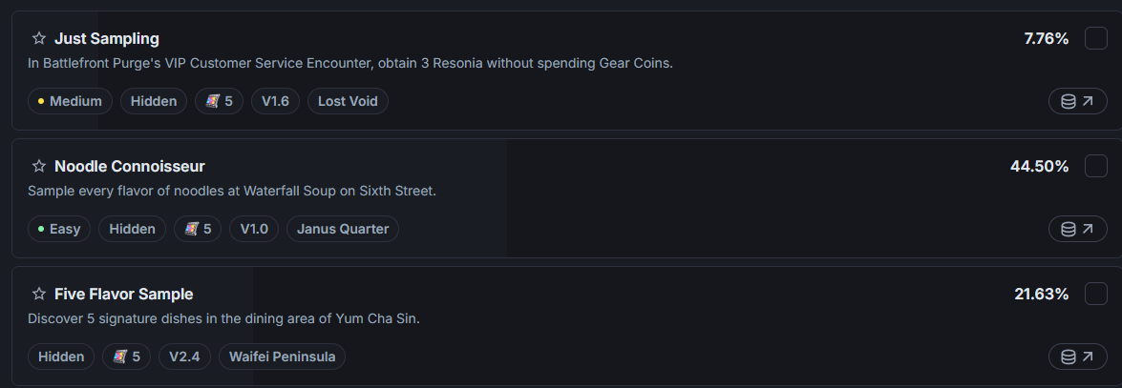Click polychrome reward icon on Just Sampling

[x=212, y=101]
